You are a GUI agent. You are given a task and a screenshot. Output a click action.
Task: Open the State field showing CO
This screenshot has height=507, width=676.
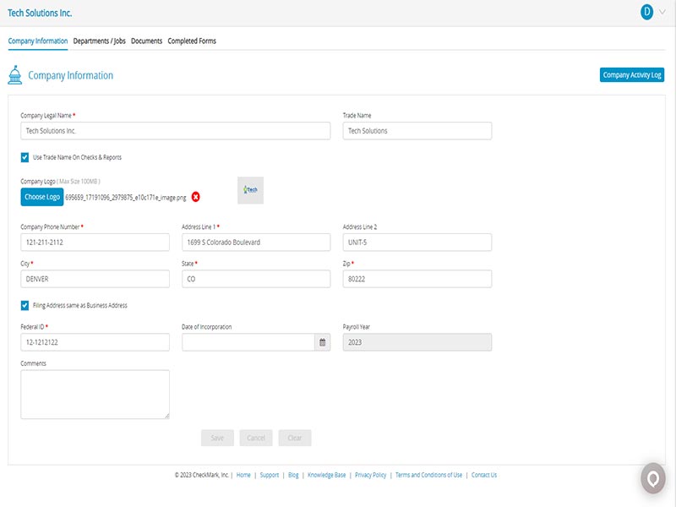click(255, 279)
